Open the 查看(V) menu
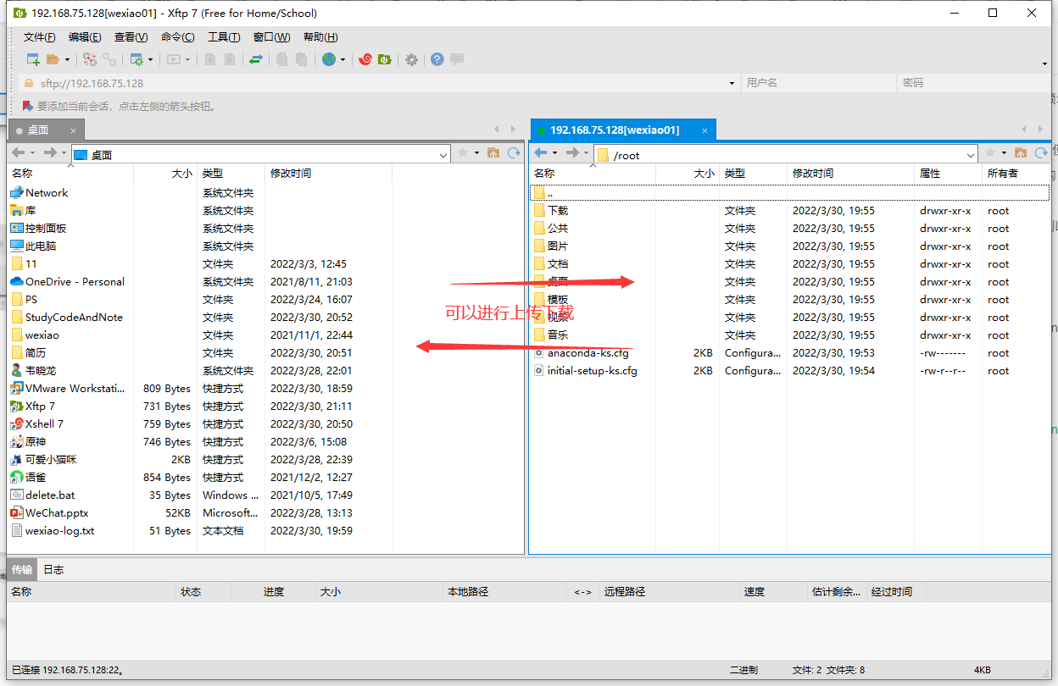Viewport: 1058px width, 686px height. pos(131,37)
